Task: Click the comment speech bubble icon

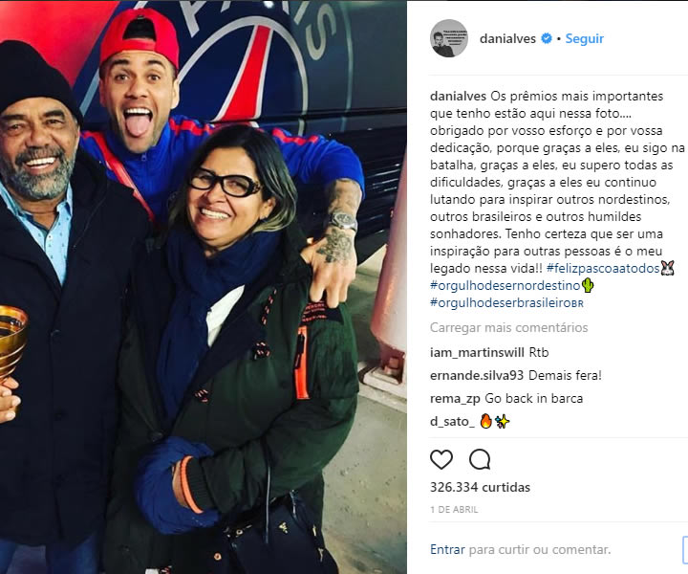Action: pyautogui.click(x=479, y=459)
